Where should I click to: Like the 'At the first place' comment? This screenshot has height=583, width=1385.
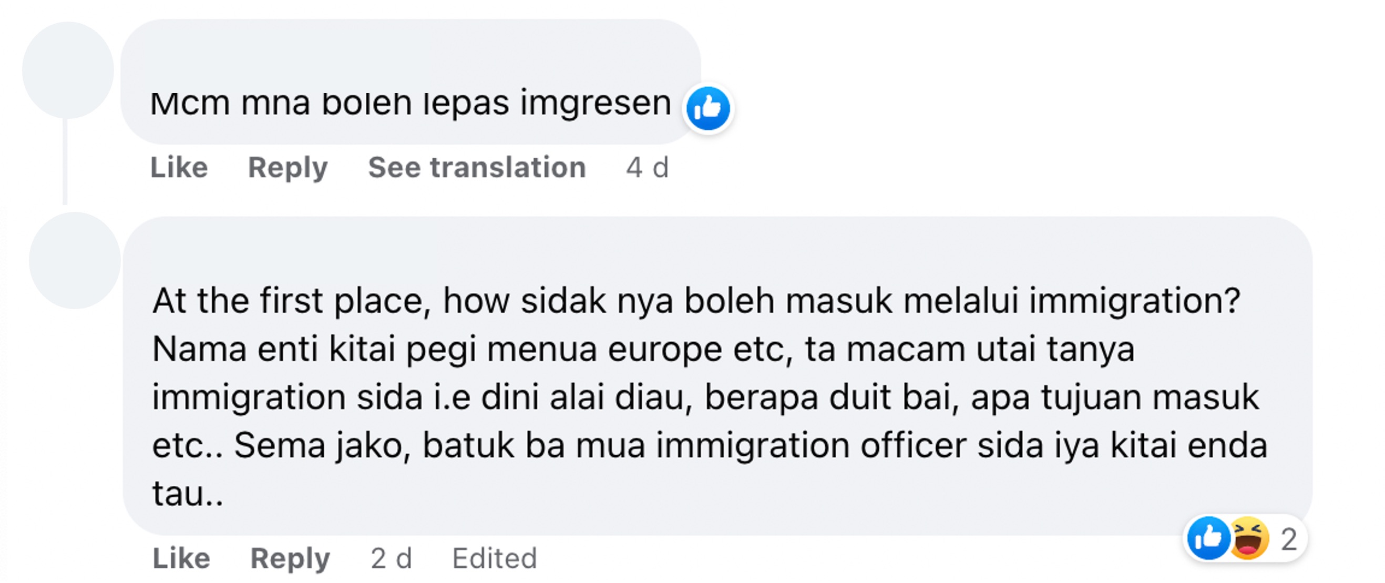(181, 558)
